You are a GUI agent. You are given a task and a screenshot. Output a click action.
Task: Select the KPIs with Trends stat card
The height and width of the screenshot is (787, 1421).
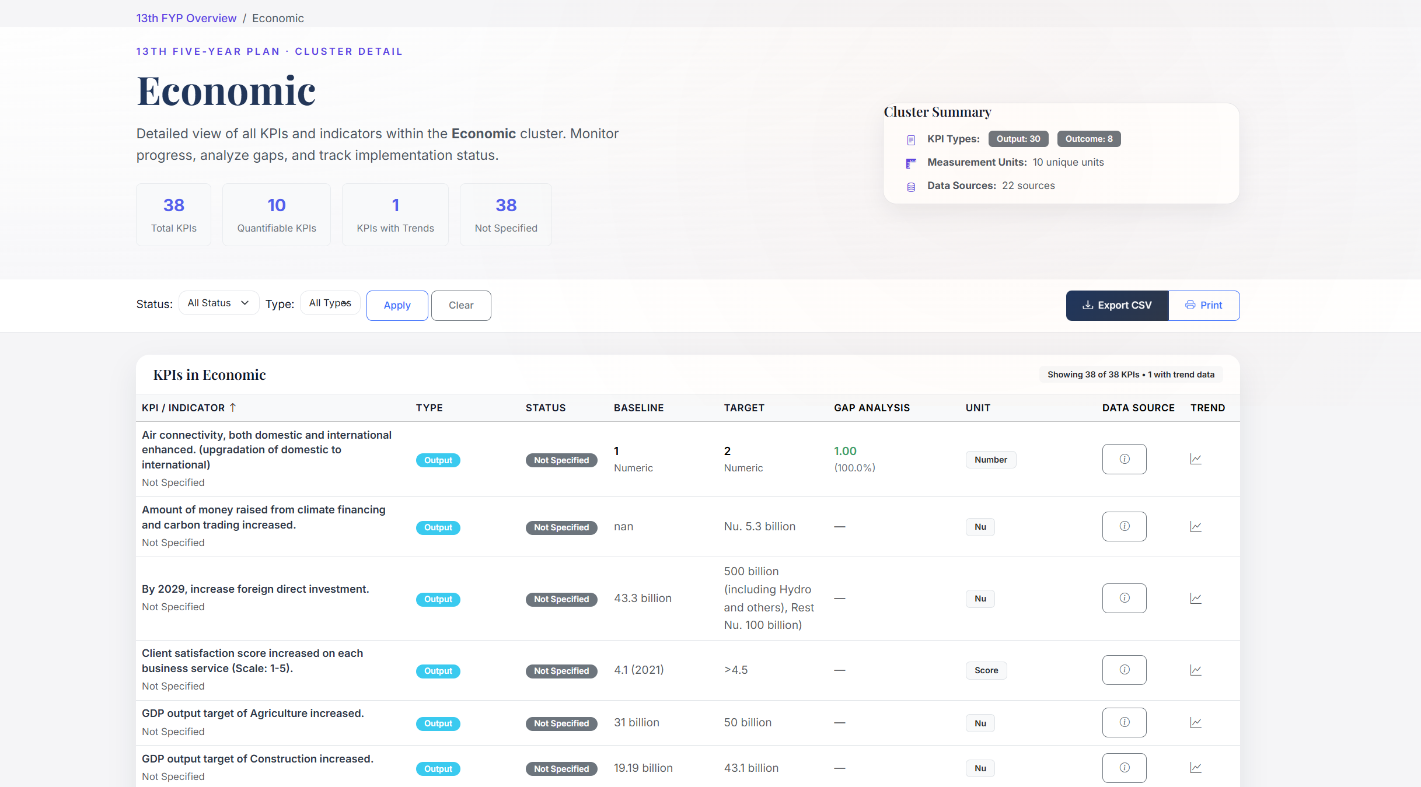(395, 215)
